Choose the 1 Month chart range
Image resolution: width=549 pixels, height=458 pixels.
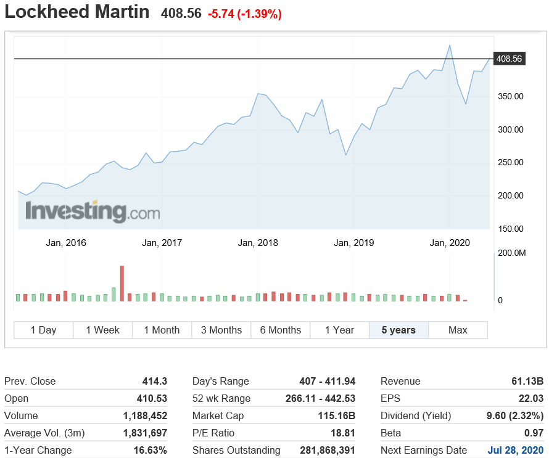tap(162, 330)
